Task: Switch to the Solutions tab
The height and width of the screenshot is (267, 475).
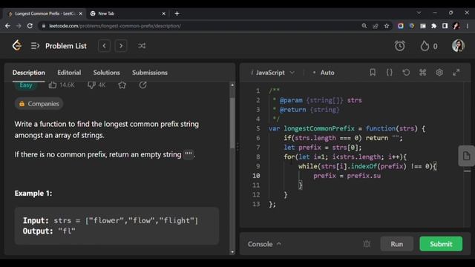Action: pyautogui.click(x=106, y=73)
